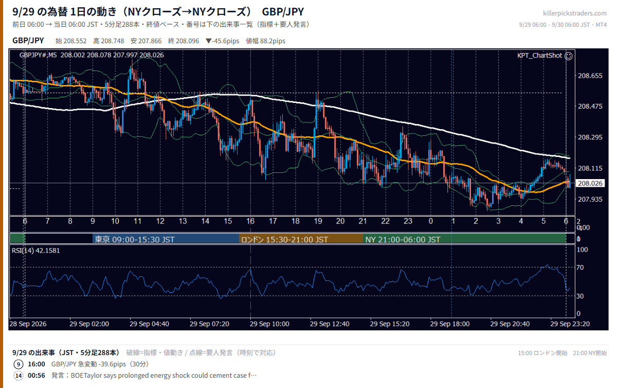Click the bold GBP/JPY pair label above the chart
Screen dimensions: 617x388
28,41
